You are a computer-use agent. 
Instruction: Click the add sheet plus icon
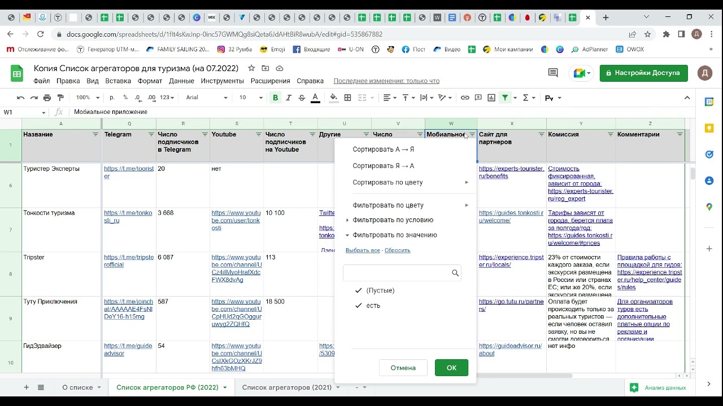[26, 387]
